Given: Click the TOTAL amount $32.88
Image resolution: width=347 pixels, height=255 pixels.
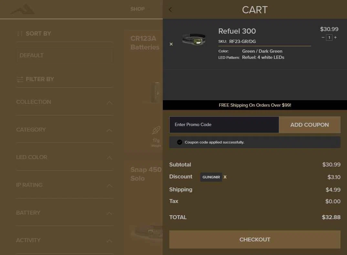Looking at the screenshot, I should click(331, 217).
